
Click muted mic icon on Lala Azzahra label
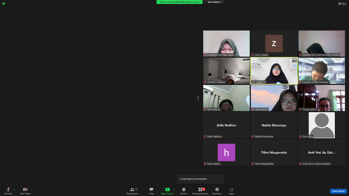(252, 109)
